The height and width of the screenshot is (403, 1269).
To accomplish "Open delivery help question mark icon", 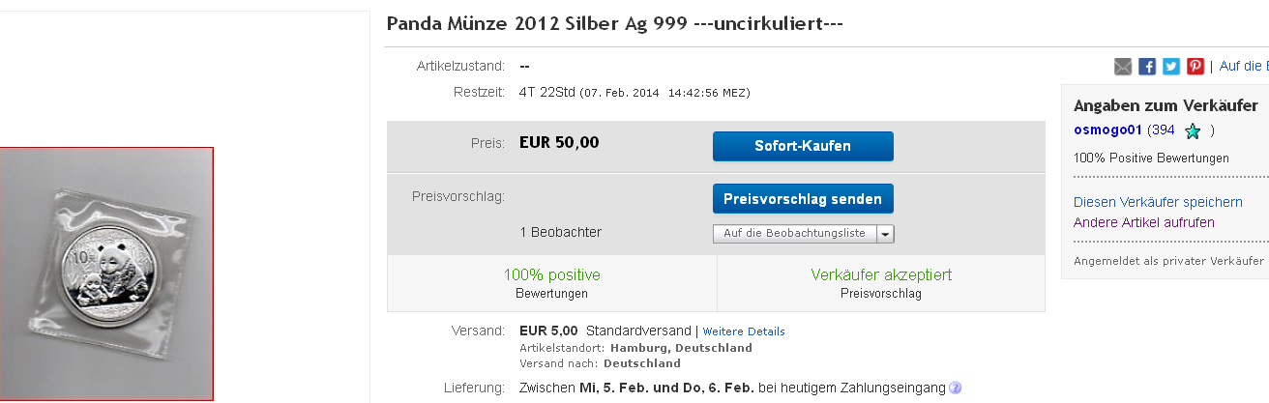I will click(x=956, y=389).
